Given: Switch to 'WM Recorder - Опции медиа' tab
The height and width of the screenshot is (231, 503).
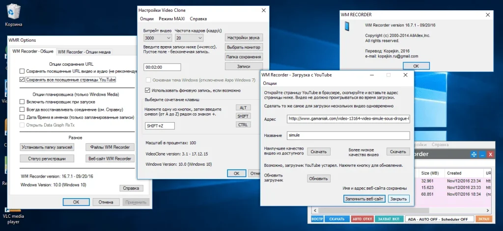Looking at the screenshot, I should 84,52.
